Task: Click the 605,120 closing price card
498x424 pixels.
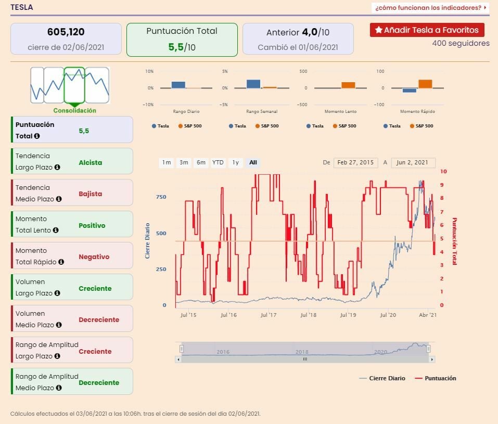Action: pos(66,38)
